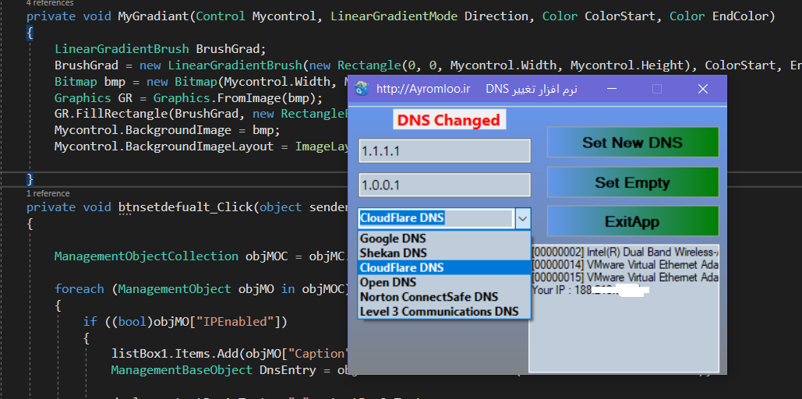The height and width of the screenshot is (399, 802).
Task: Select the [00000014] VMware Virtual Ethernet row
Action: [624, 265]
